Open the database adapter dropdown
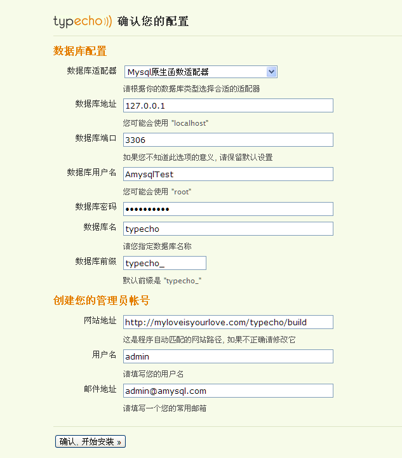 click(x=200, y=72)
